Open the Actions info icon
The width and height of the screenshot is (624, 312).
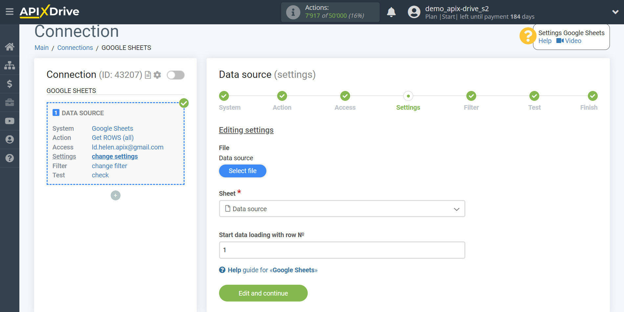(x=293, y=12)
